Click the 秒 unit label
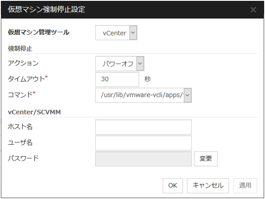Viewport: 265px width, 199px height. (x=147, y=79)
